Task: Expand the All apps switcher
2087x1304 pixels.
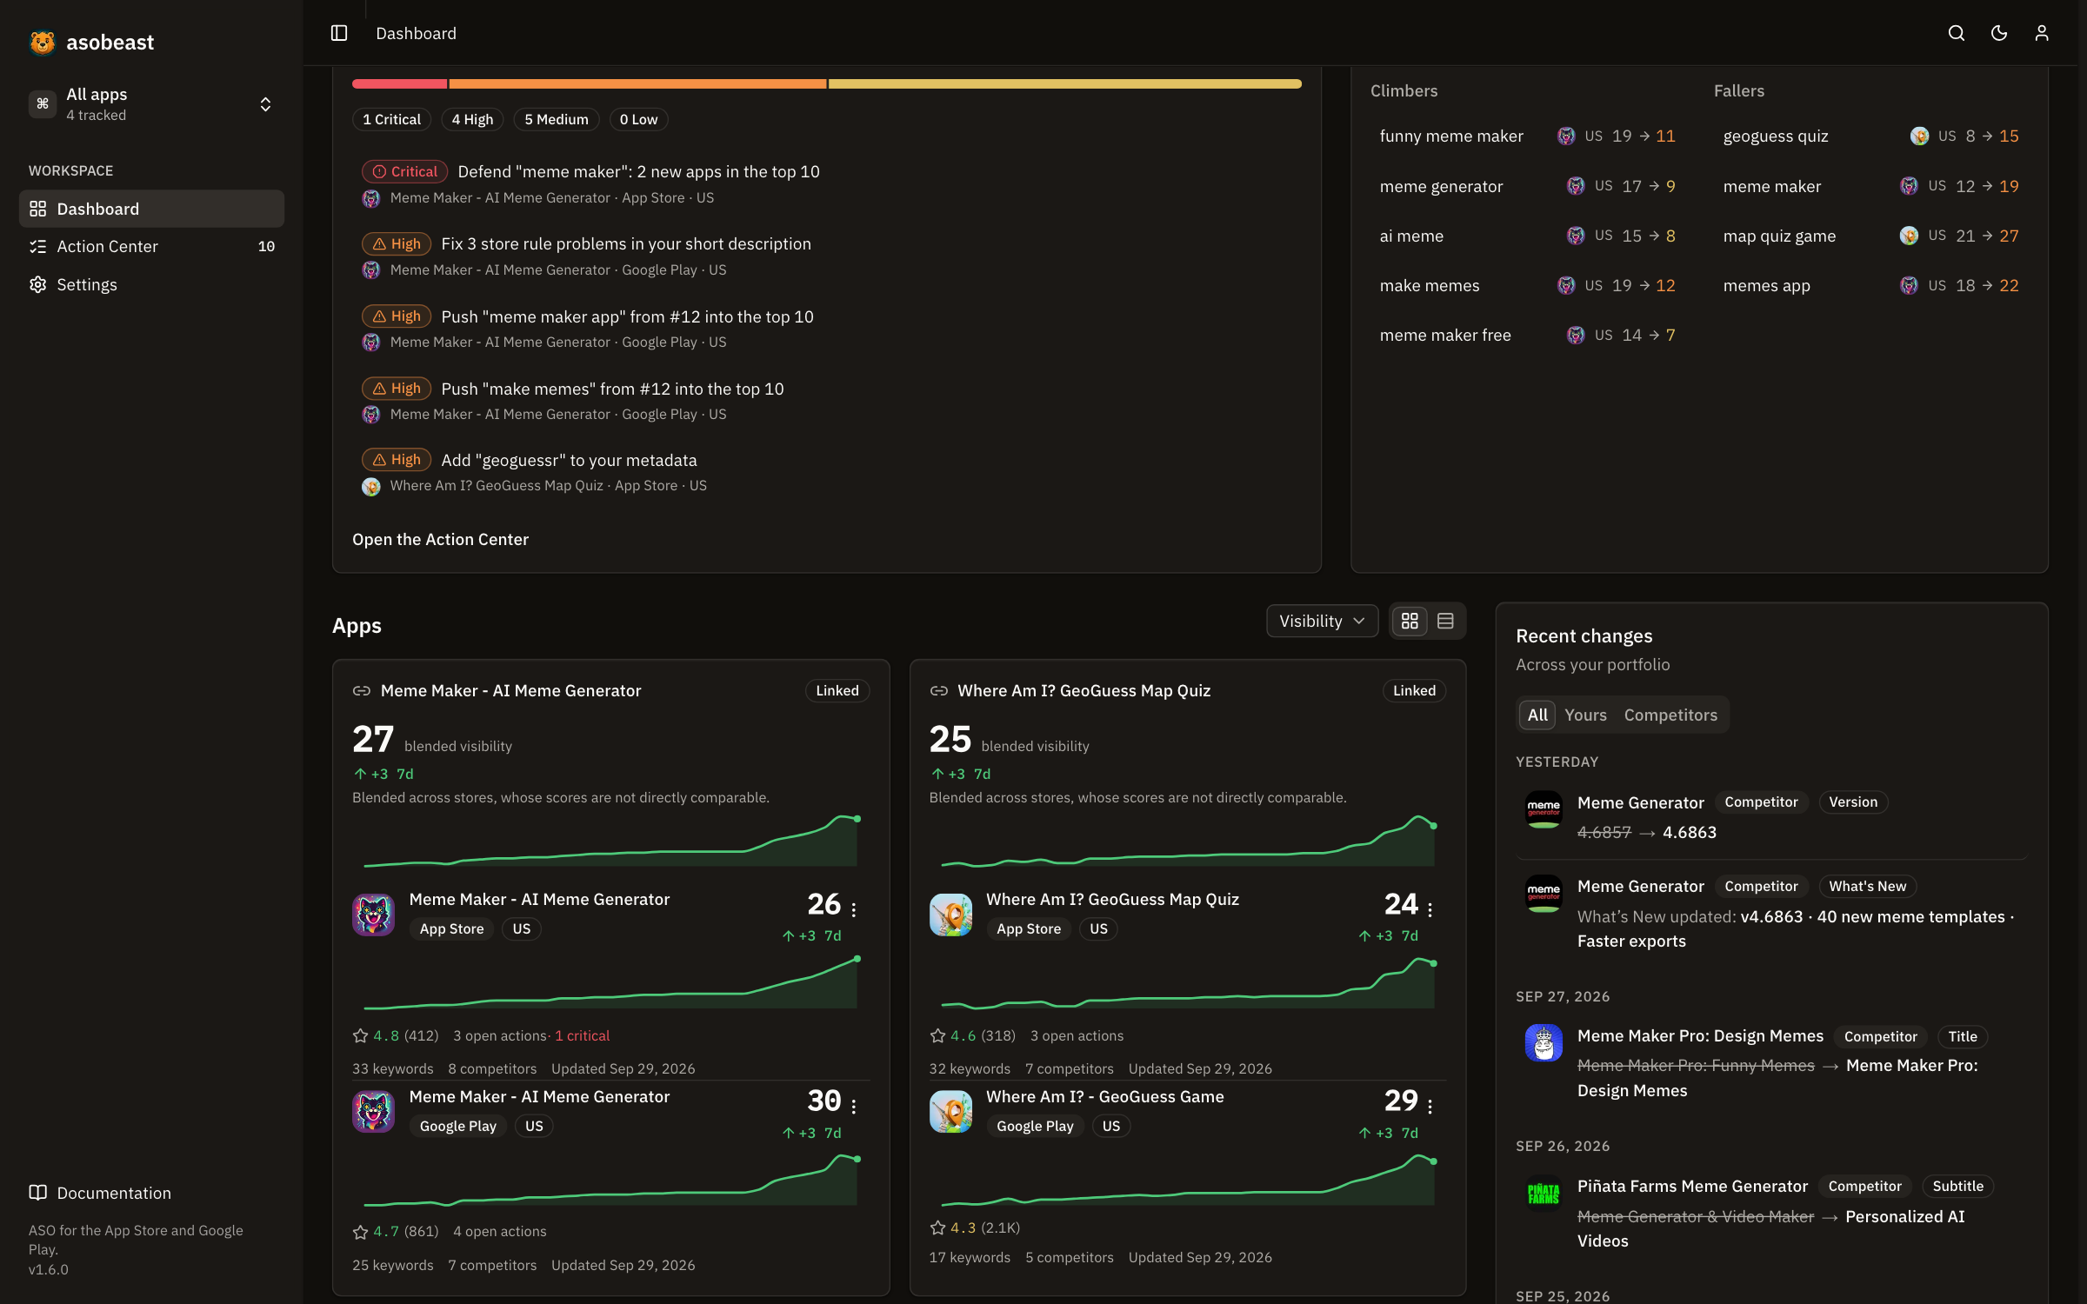Action: tap(151, 104)
